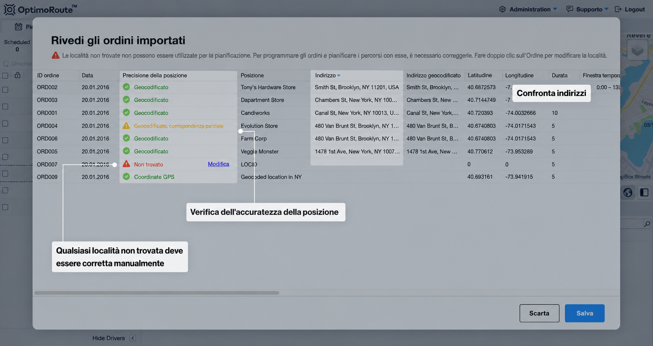Toggle the side panel layout icon
The width and height of the screenshot is (653, 346).
pyautogui.click(x=644, y=192)
